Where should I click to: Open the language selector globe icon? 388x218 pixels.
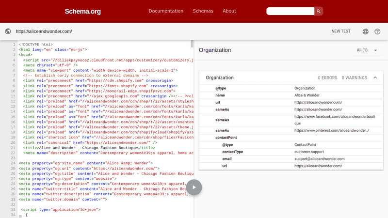[366, 31]
